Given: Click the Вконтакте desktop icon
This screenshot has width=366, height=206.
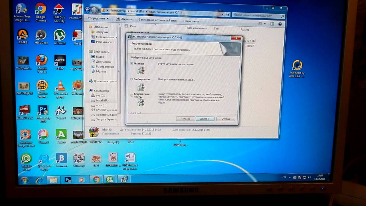Looking at the screenshot, I should point(61,160).
